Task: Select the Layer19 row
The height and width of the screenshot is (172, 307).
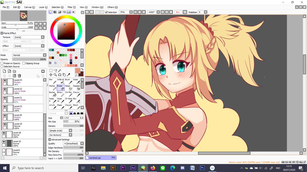Action: [x=22, y=126]
